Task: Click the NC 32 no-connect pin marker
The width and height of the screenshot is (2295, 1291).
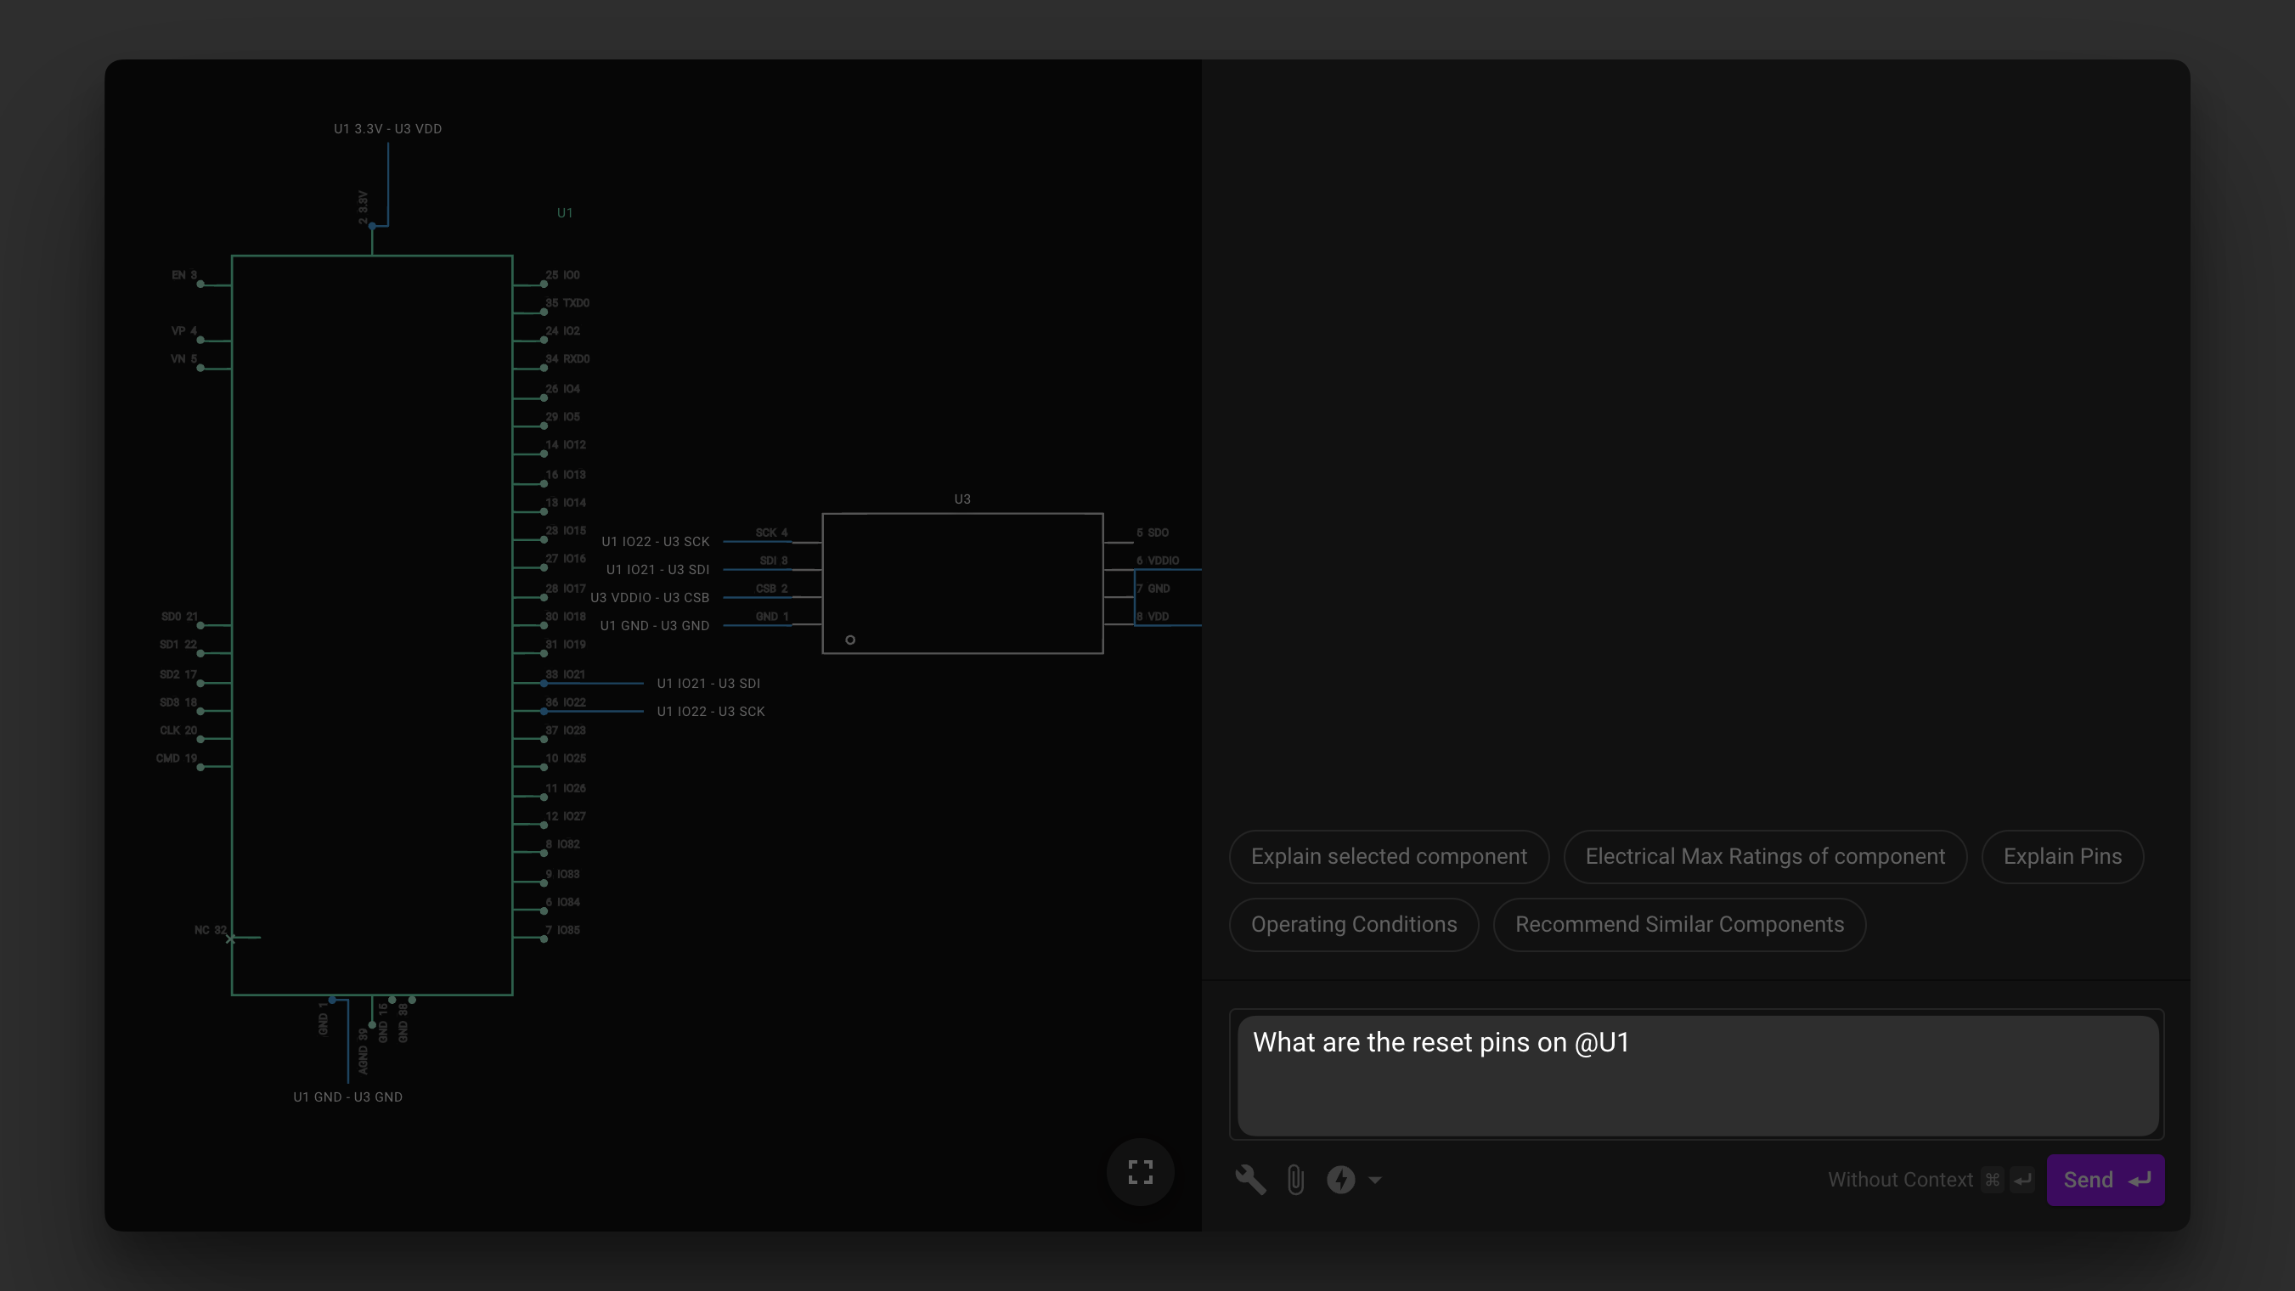Action: [230, 939]
